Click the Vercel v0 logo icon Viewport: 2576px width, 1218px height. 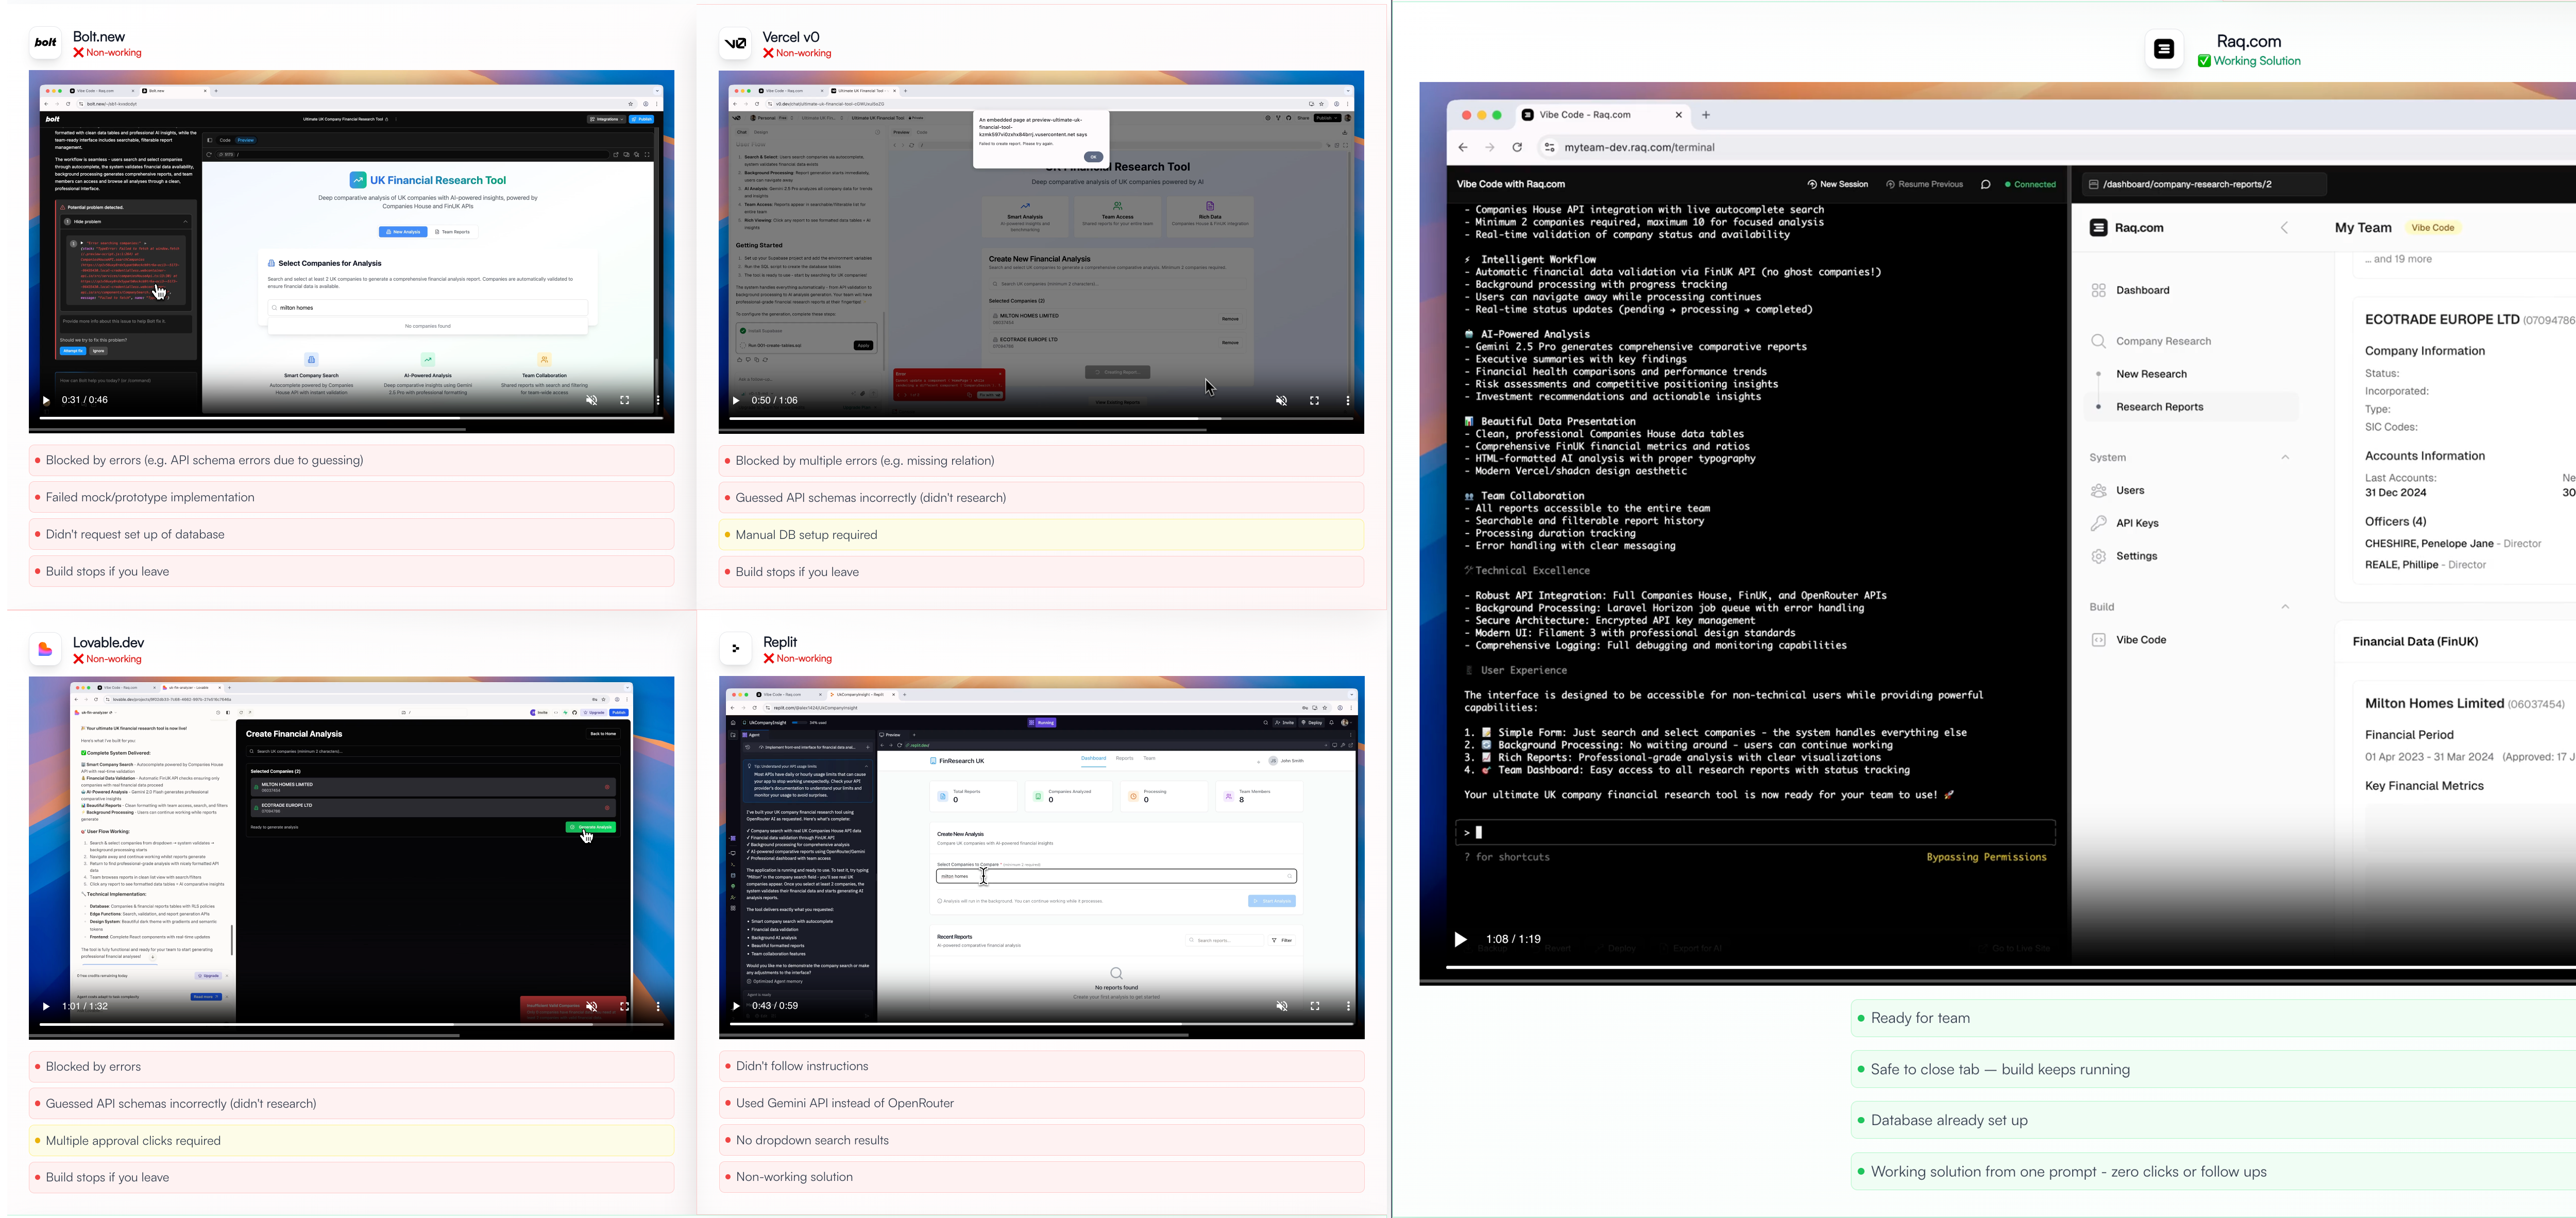pyautogui.click(x=736, y=43)
